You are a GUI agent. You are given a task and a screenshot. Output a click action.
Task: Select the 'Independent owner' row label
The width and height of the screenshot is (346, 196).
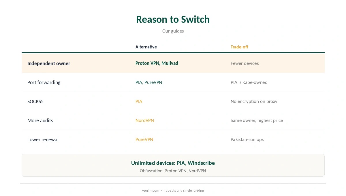pos(49,63)
